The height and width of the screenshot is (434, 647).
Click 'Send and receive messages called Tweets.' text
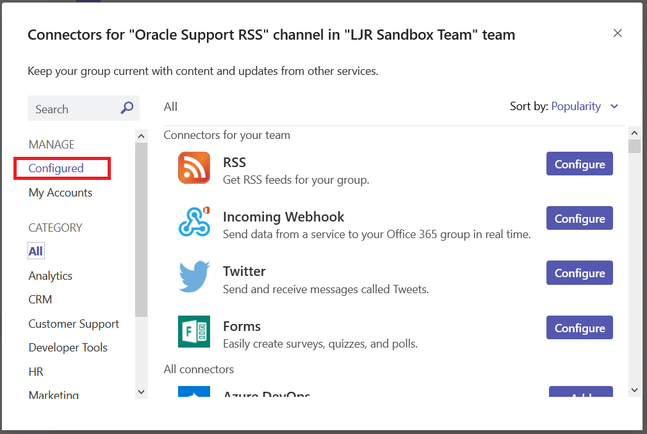[x=326, y=289]
